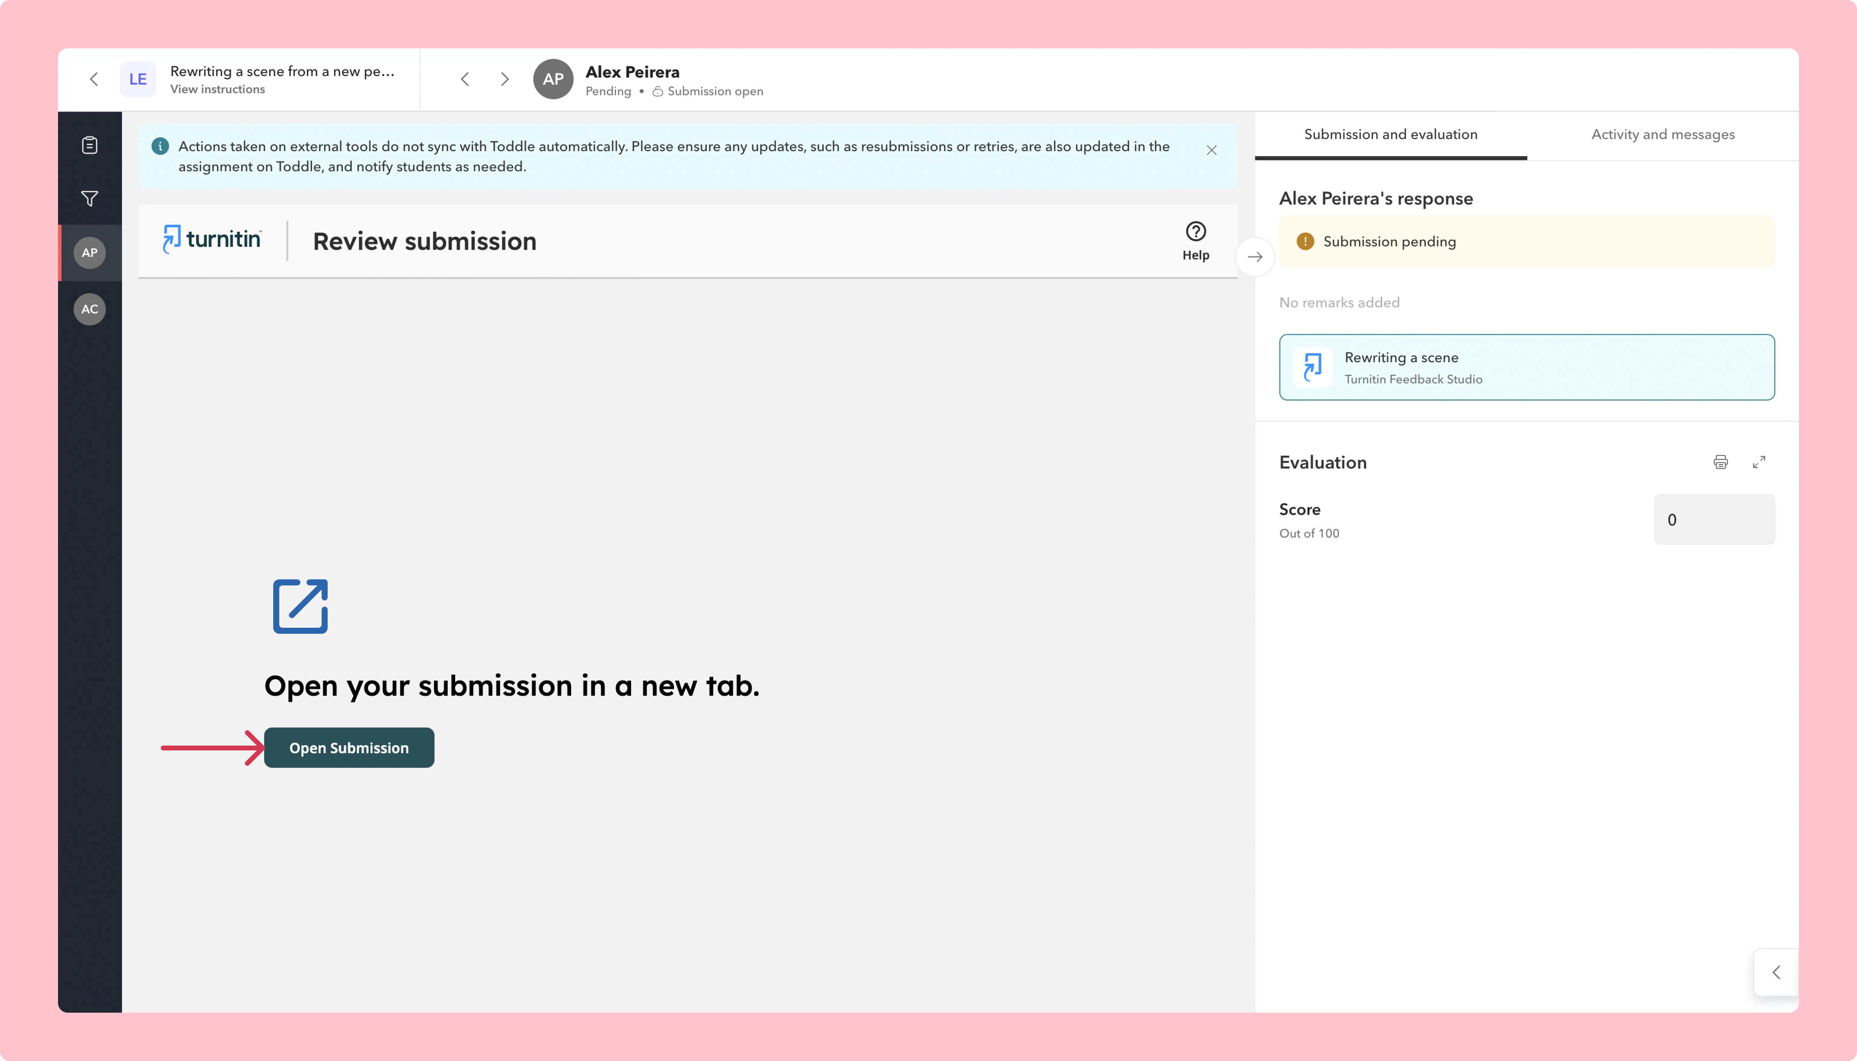Go to previous student with left chevron

coord(465,79)
